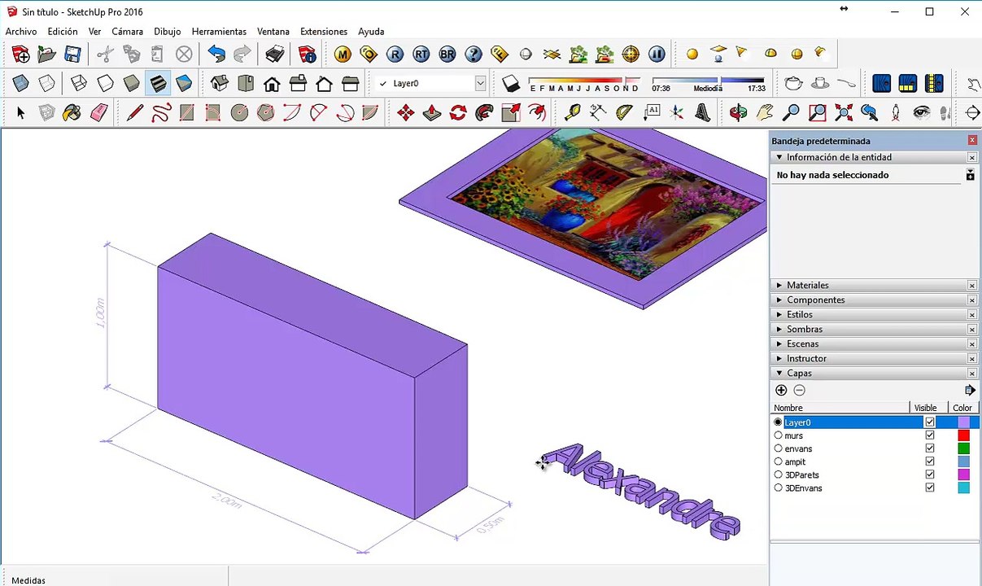Open the Edición menu
Viewport: 982px width, 586px height.
coord(63,32)
